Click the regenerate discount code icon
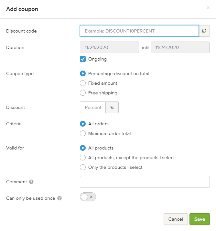Screen dimensions: 216x231 [x=204, y=31]
